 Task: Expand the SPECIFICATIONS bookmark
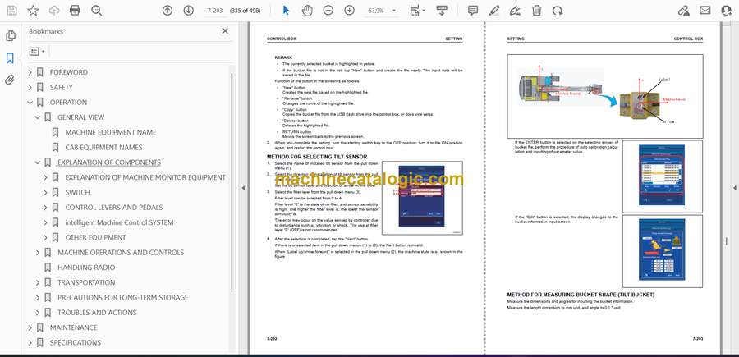(x=30, y=342)
